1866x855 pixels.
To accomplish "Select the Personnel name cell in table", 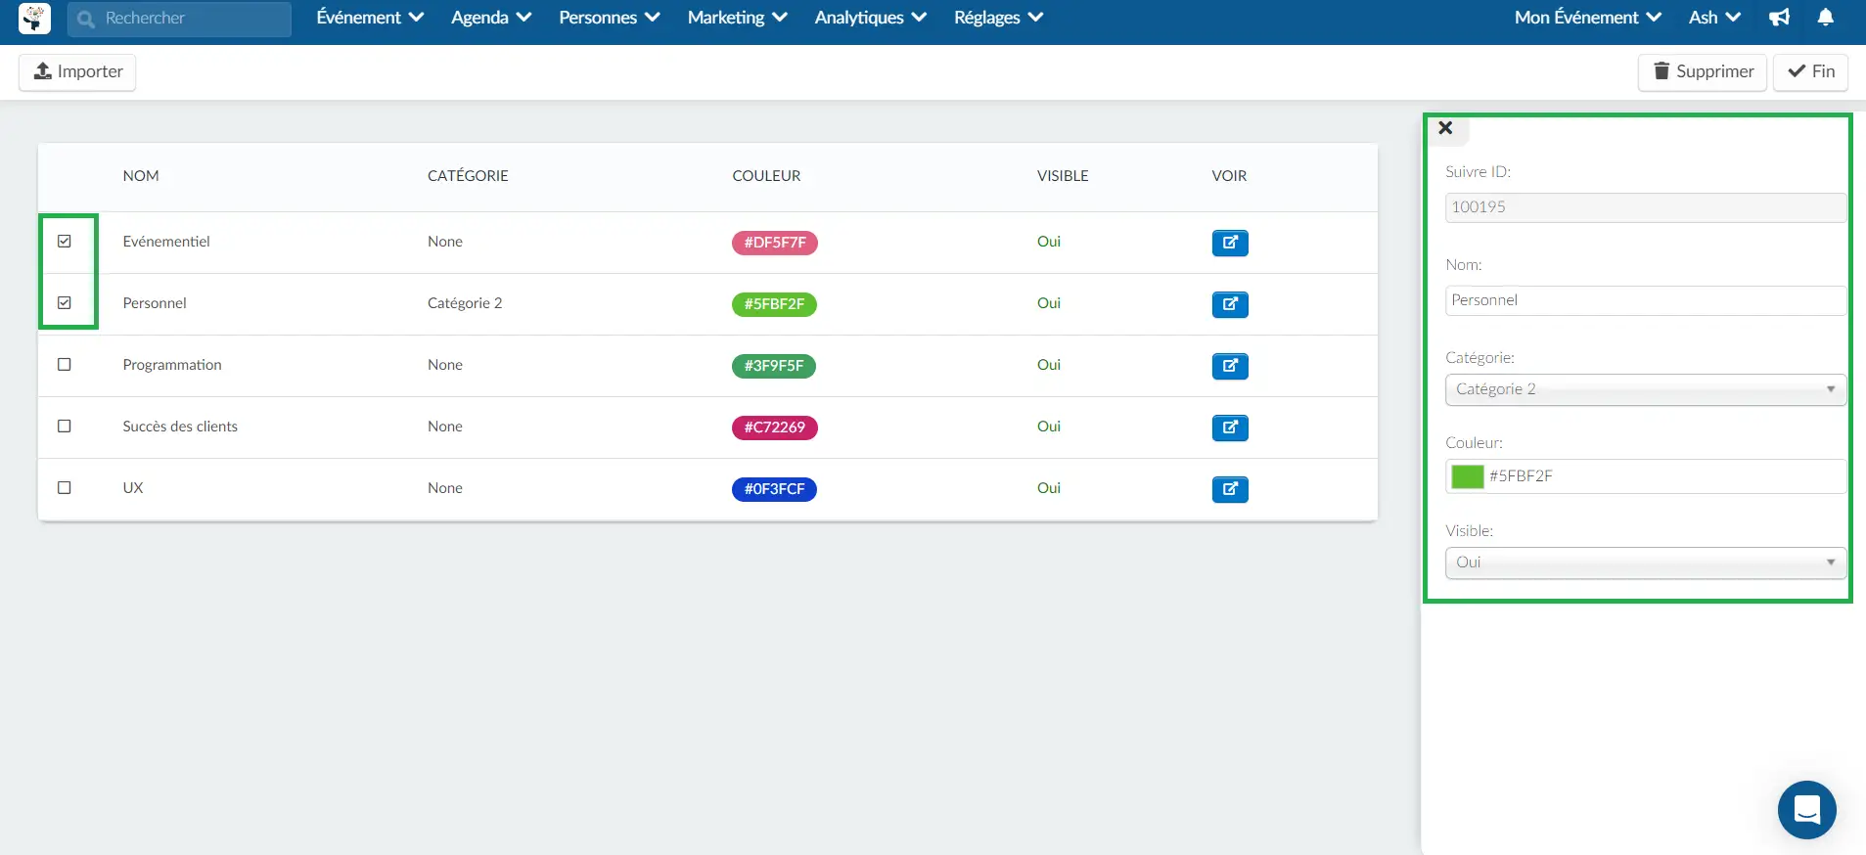I will pos(155,303).
